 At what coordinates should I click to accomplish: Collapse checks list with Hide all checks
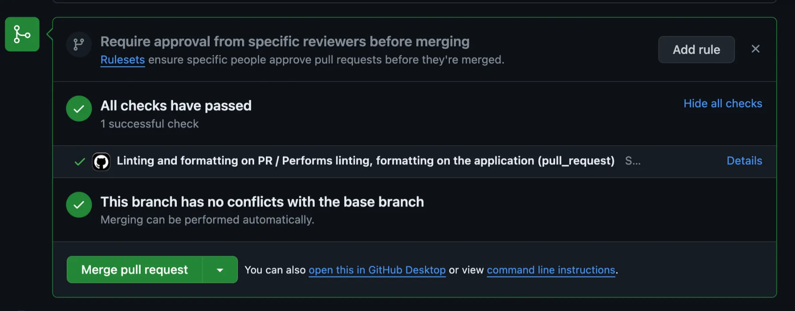click(723, 103)
